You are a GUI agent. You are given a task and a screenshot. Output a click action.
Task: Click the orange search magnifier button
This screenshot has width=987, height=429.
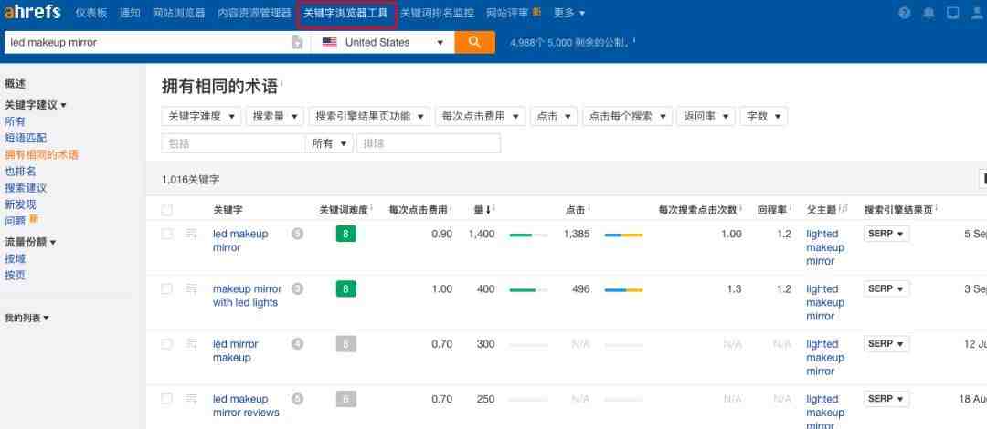click(474, 42)
